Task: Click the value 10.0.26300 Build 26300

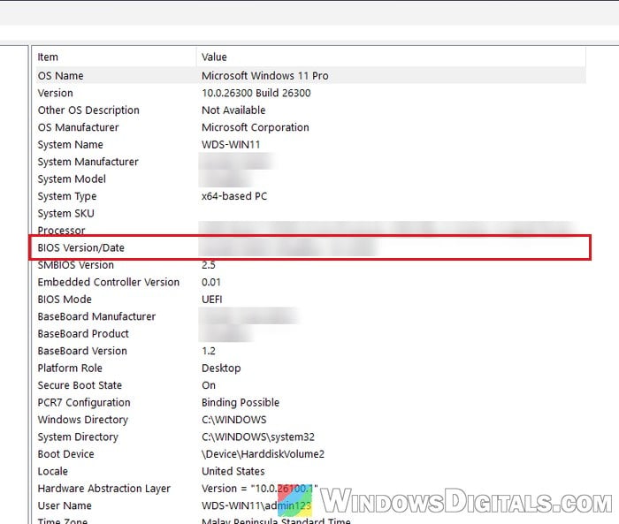Action: [256, 93]
